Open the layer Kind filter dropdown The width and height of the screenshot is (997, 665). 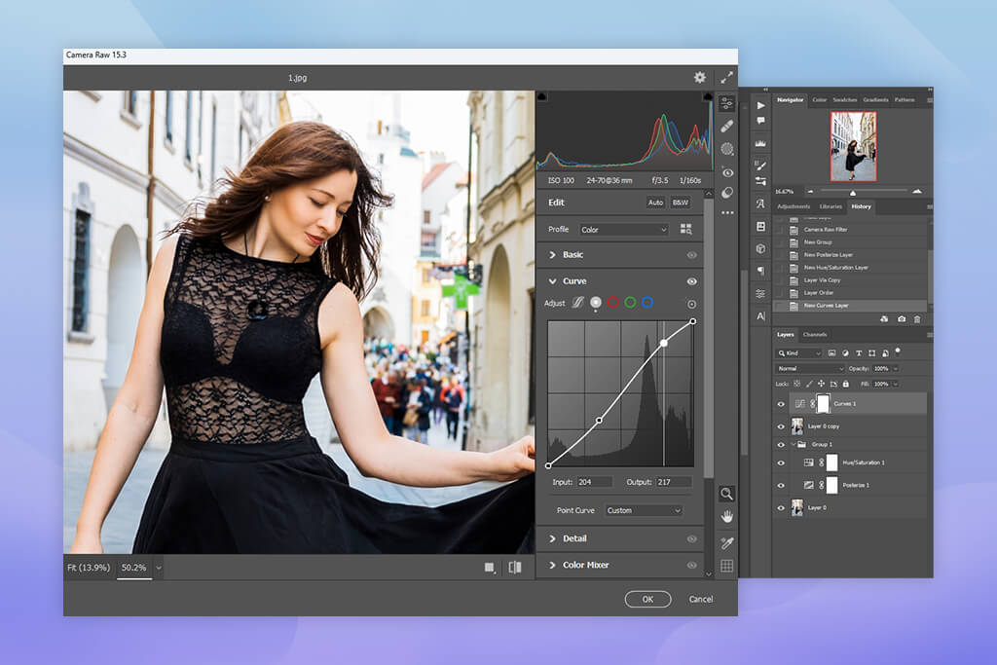(x=800, y=352)
